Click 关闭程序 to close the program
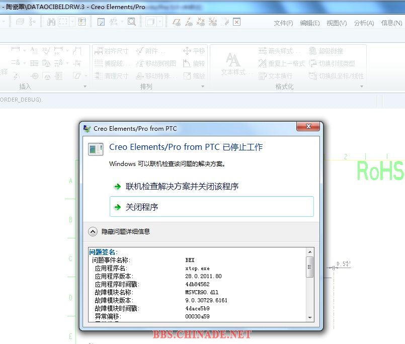This screenshot has height=344, width=405. click(x=211, y=207)
